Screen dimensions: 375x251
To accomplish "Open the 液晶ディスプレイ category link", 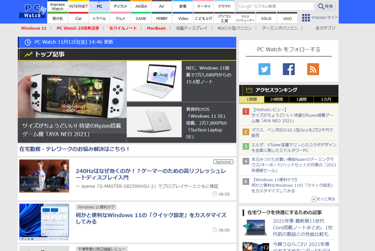I will 192,28.
